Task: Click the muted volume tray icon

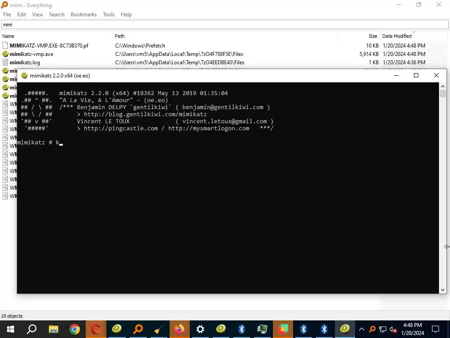Action: pyautogui.click(x=393, y=329)
